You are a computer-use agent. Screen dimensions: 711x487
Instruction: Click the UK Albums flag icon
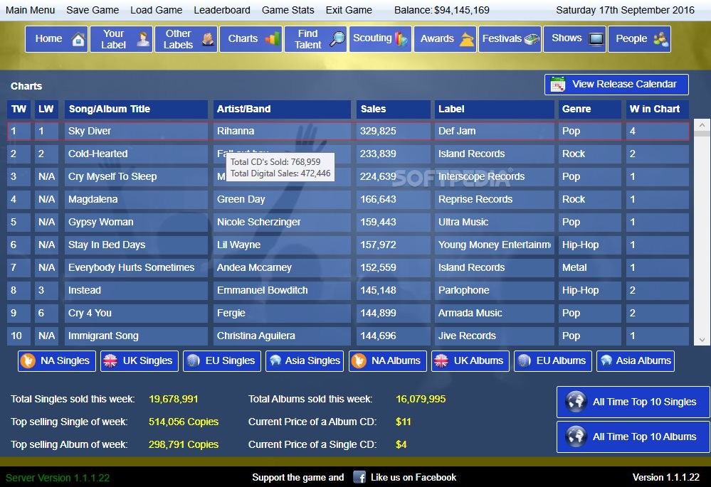pos(441,361)
